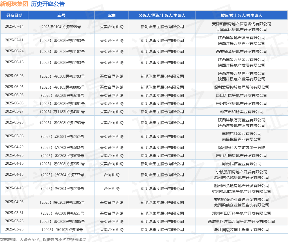This screenshot has height=242, width=288.
Task: Click defendant 丰城启颂置业有限公司
Action: (241, 134)
